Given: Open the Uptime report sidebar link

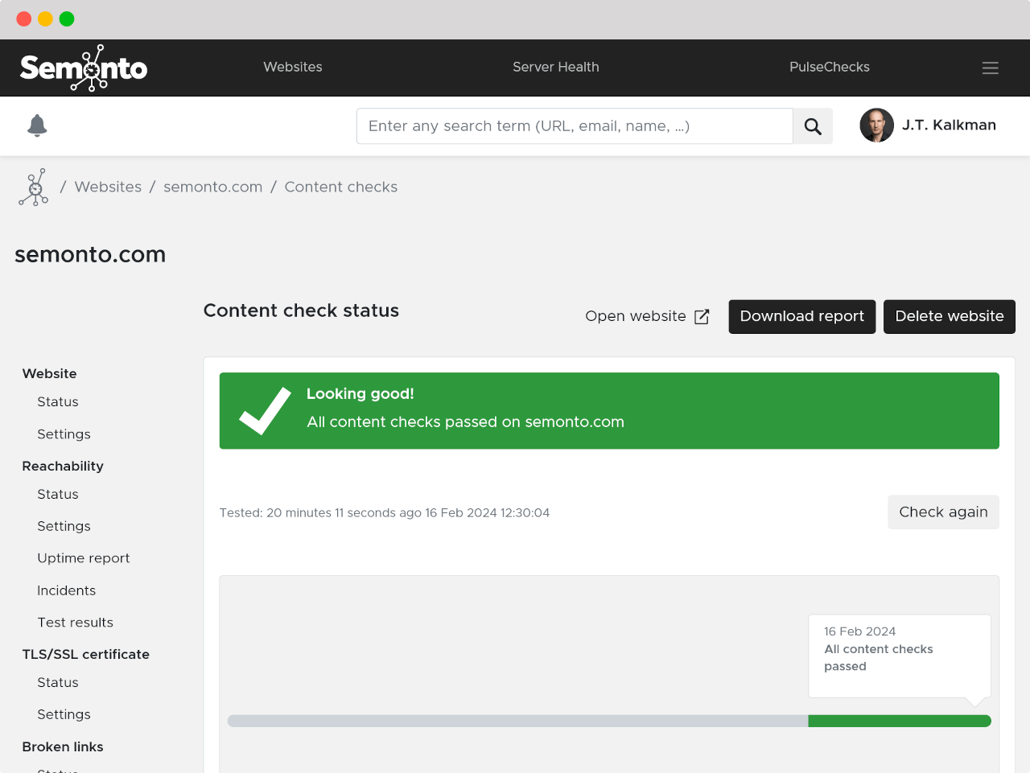Looking at the screenshot, I should [x=84, y=559].
